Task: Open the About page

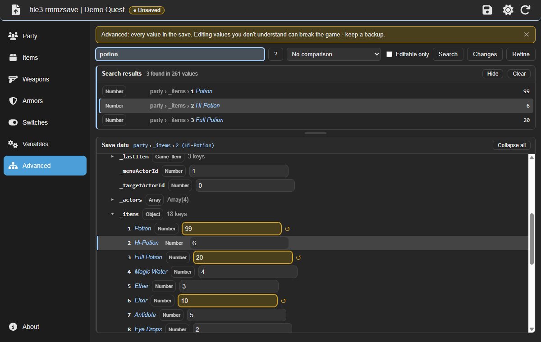Action: point(45,327)
